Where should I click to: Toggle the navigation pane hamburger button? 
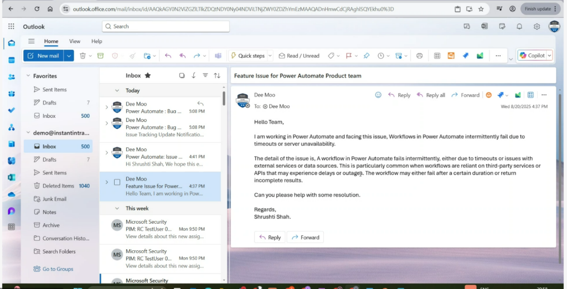[32, 41]
